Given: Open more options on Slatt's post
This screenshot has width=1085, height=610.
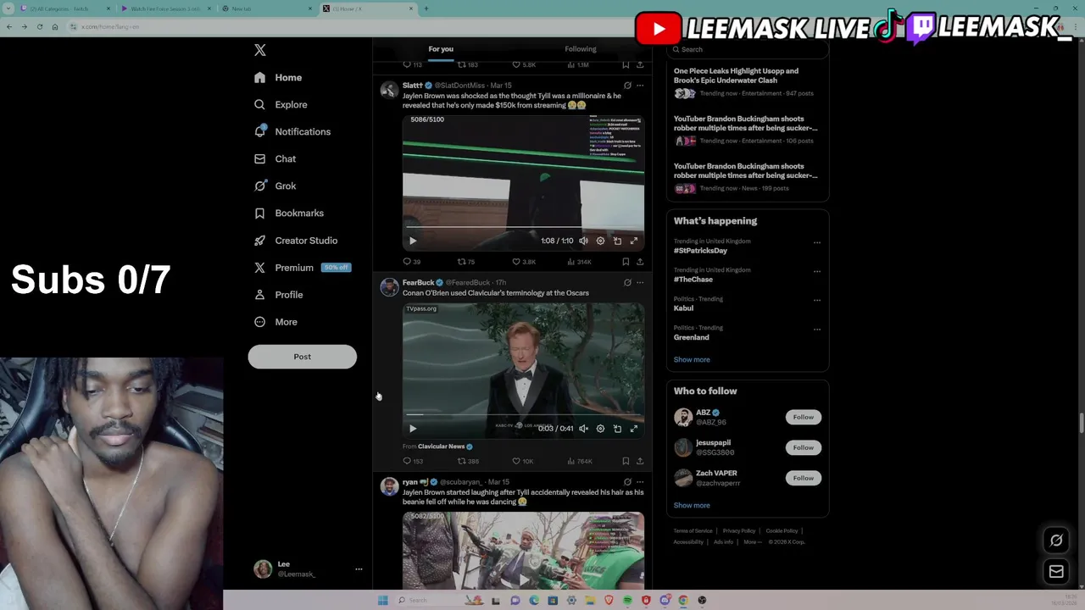Looking at the screenshot, I should (640, 86).
